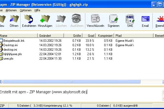Encrypt with the Verschlüsseln icon

click(x=95, y=19)
